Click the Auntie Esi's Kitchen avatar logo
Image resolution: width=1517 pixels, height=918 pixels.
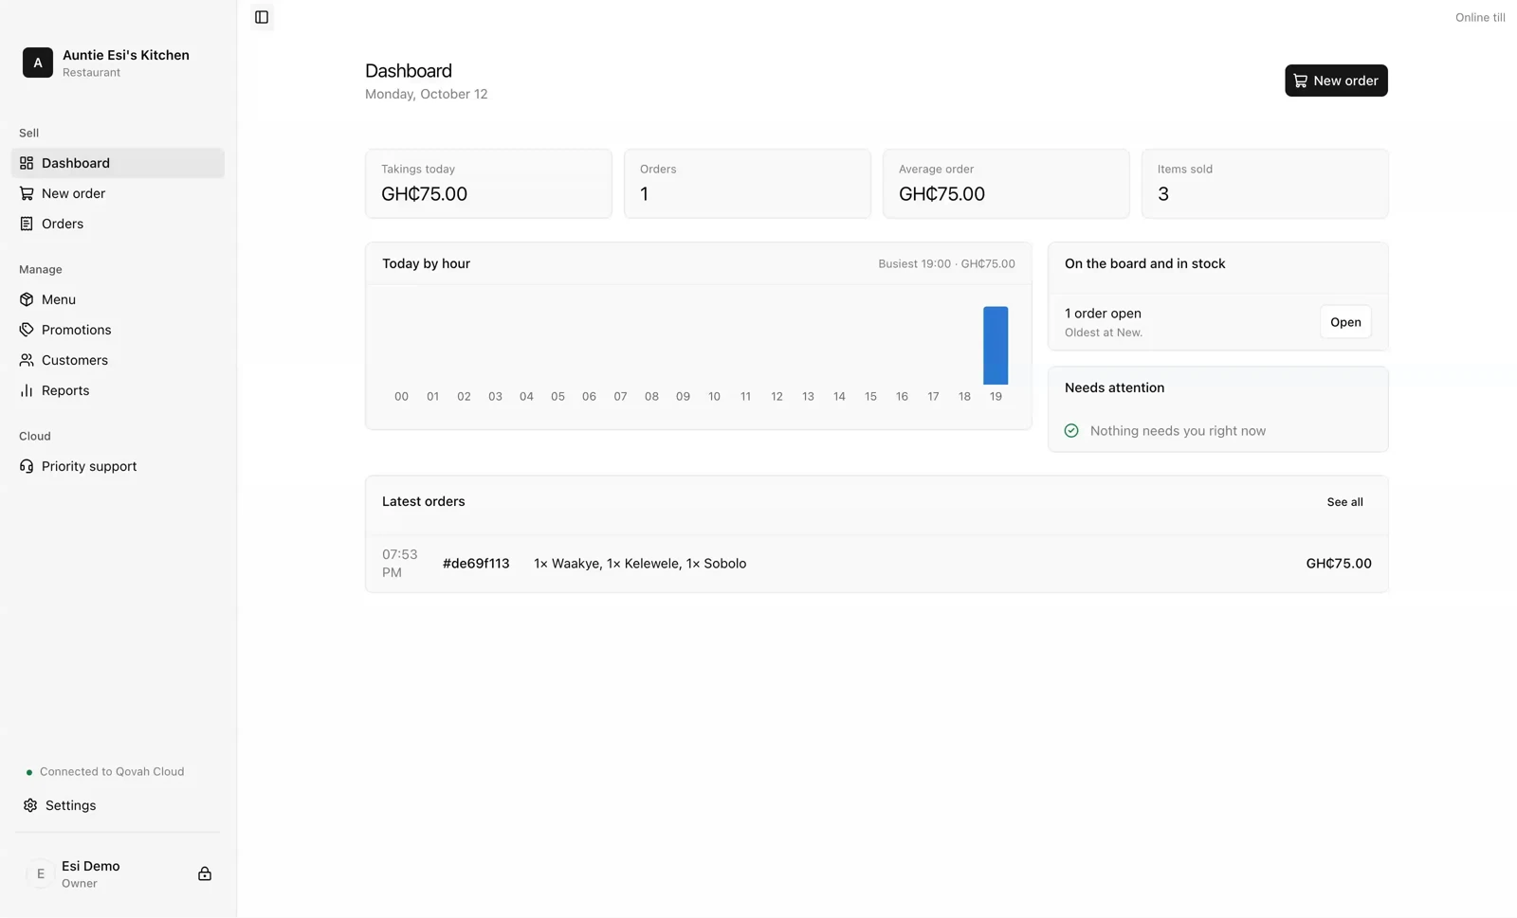38,63
